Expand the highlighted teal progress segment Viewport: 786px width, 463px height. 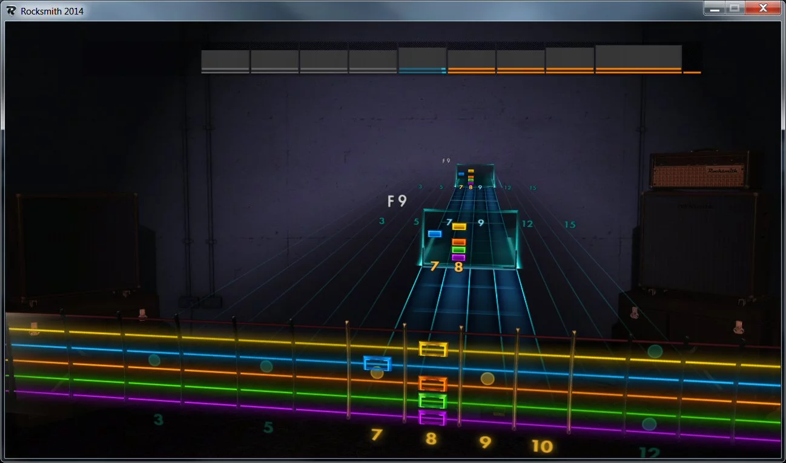coord(421,61)
